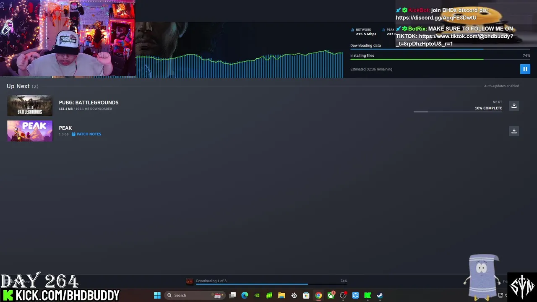The height and width of the screenshot is (302, 537).
Task: Open the Windows Start menu
Action: click(x=157, y=295)
